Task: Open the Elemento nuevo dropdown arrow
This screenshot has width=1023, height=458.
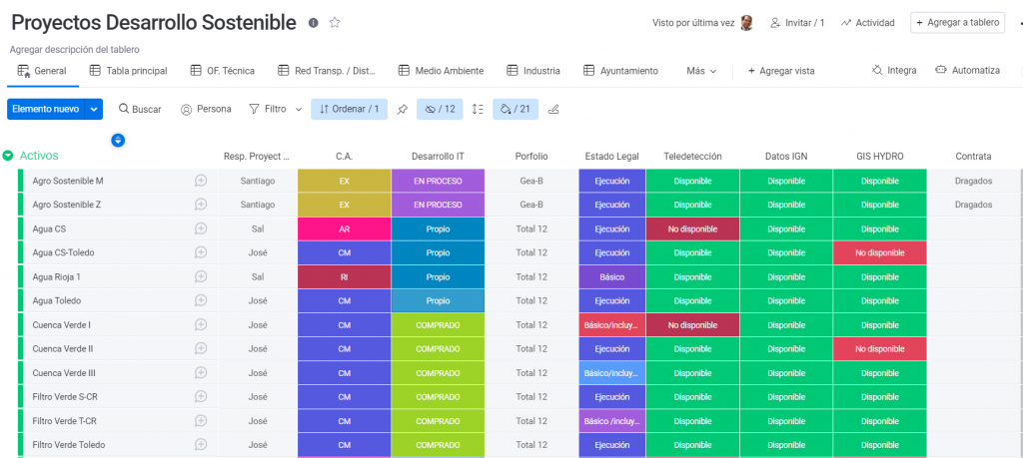Action: tap(94, 109)
